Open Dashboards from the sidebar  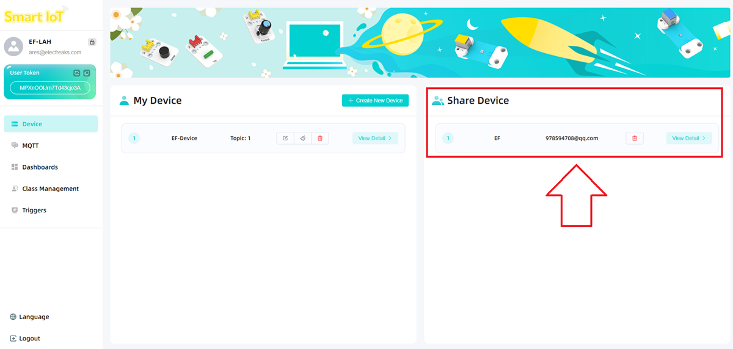(40, 167)
